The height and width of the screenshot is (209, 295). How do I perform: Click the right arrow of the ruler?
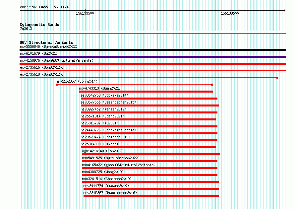point(285,10)
